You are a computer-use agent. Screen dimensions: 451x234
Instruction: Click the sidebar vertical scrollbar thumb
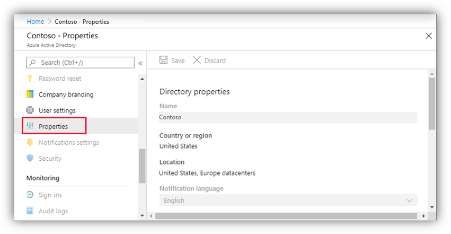coord(142,166)
